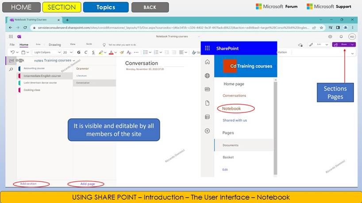Open the Microsoft Support link
Image resolution: width=362 pixels, height=203 pixels.
click(x=329, y=7)
